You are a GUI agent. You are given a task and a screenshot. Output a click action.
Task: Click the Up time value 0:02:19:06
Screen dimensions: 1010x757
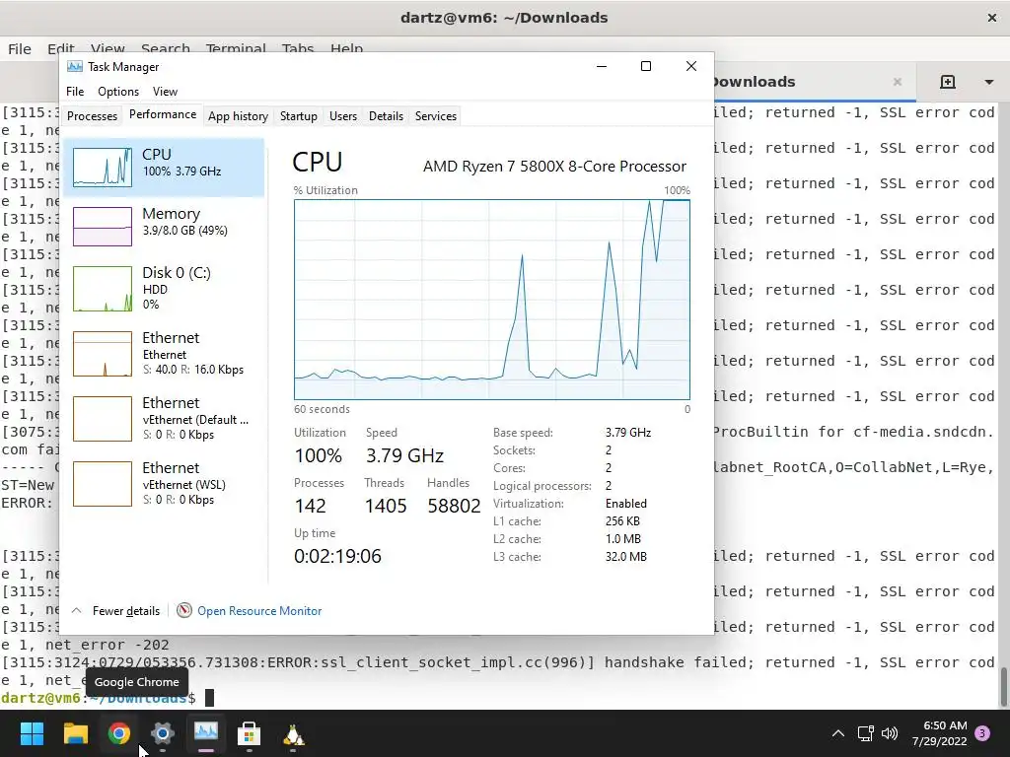(x=337, y=556)
